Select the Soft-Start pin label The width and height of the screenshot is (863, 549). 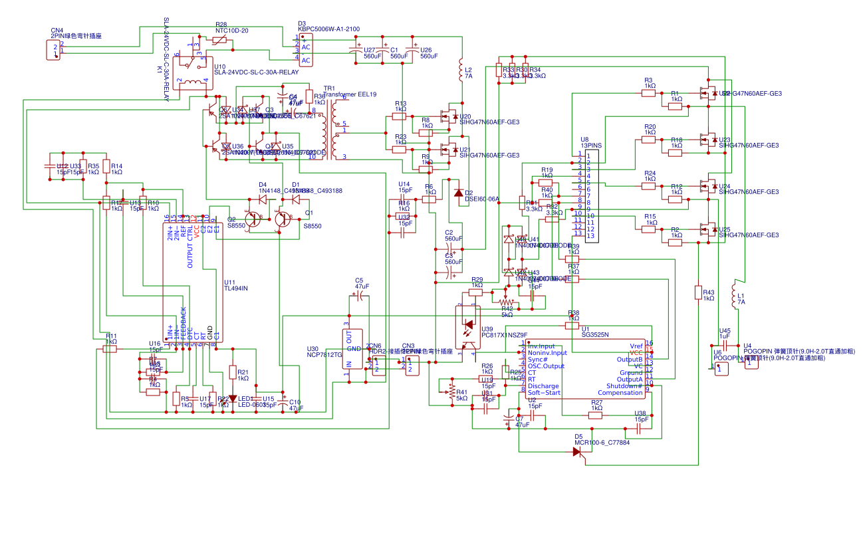(544, 393)
